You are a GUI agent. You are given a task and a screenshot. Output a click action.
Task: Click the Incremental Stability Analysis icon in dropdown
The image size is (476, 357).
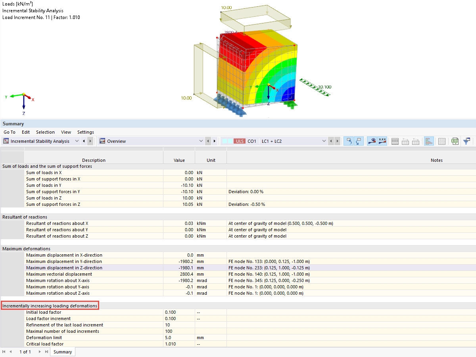pos(6,141)
